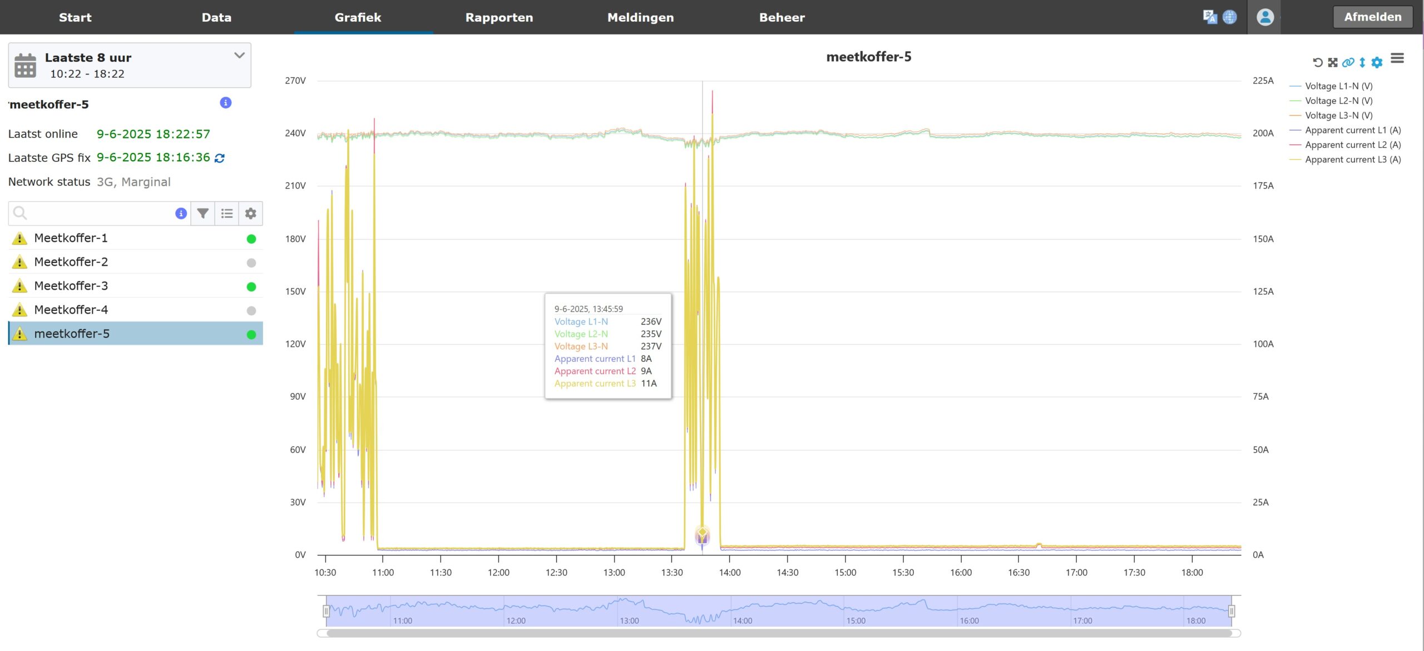This screenshot has height=651, width=1424.
Task: Click vertical axis scaling arrows icon
Action: [1362, 62]
